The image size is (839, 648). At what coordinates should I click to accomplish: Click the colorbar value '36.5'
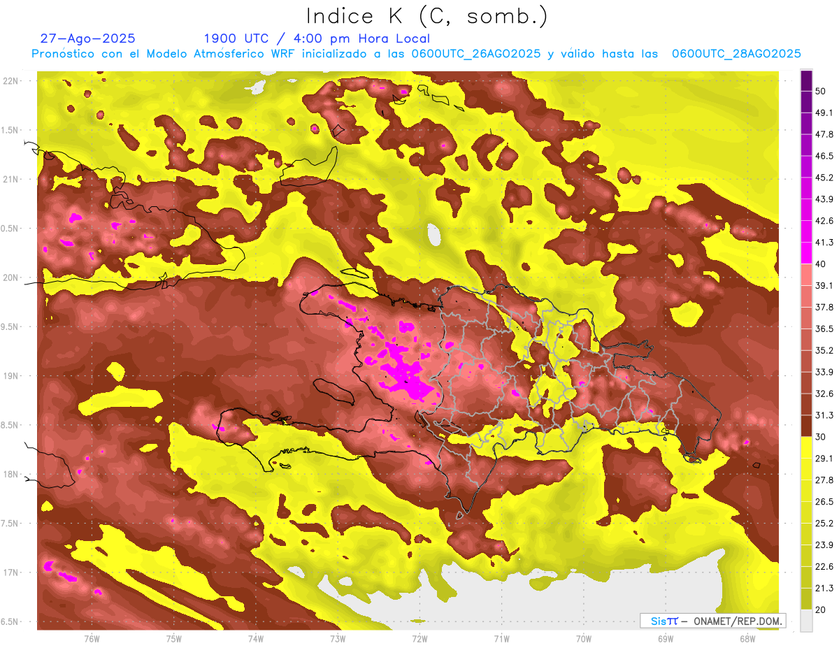coord(824,329)
